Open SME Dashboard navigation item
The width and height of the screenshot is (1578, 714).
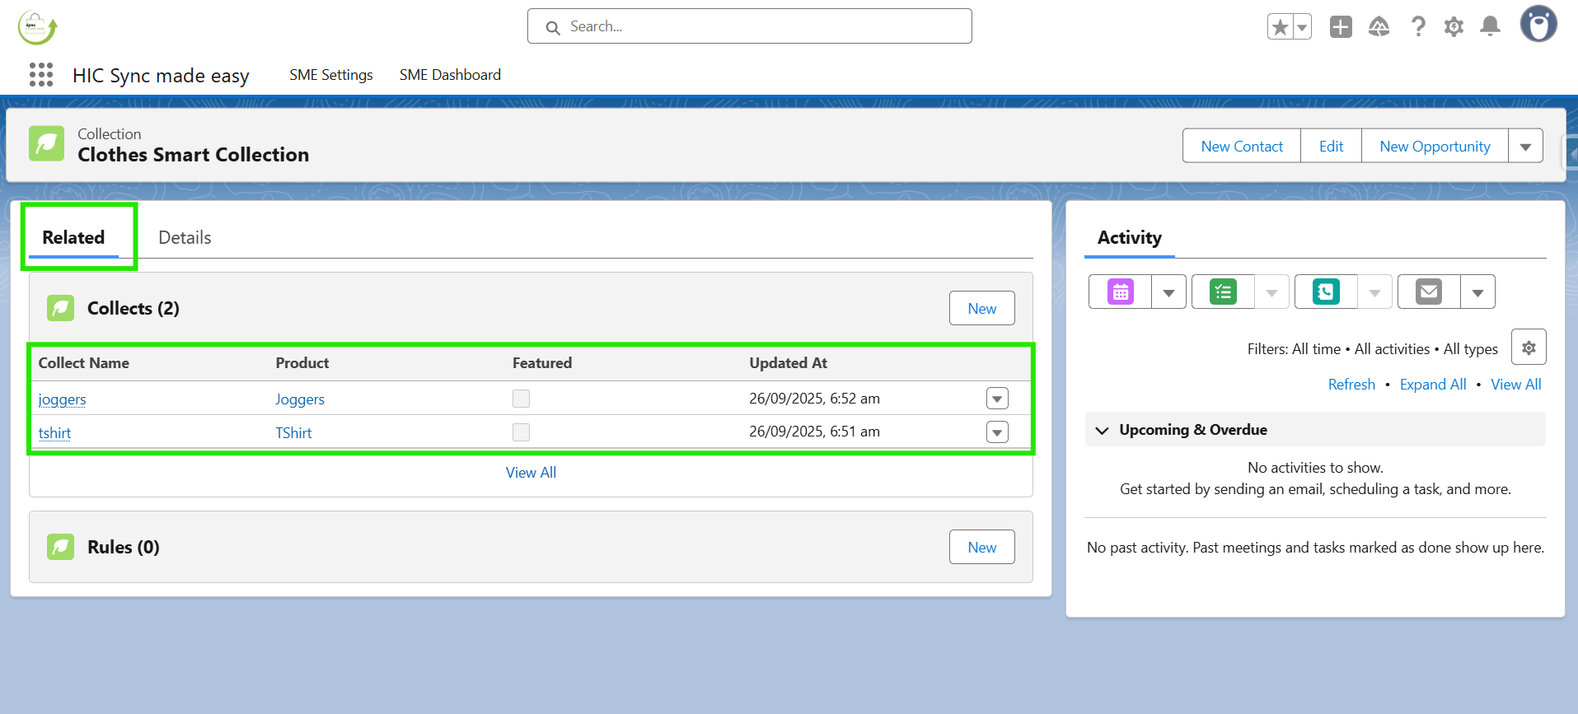(x=450, y=75)
